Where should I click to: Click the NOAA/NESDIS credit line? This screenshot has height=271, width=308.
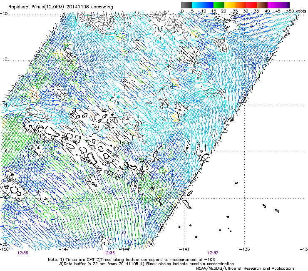[245, 268]
